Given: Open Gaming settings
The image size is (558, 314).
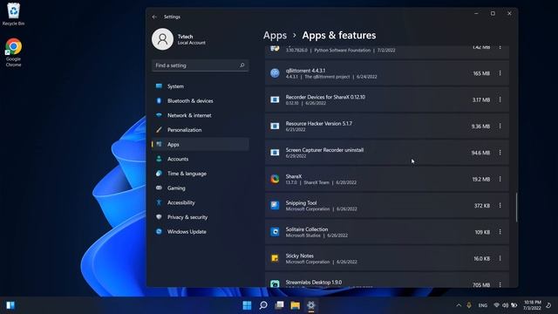Looking at the screenshot, I should point(201,188).
